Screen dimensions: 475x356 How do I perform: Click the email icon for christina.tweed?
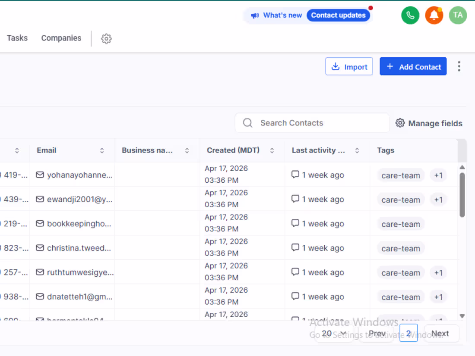click(x=40, y=248)
